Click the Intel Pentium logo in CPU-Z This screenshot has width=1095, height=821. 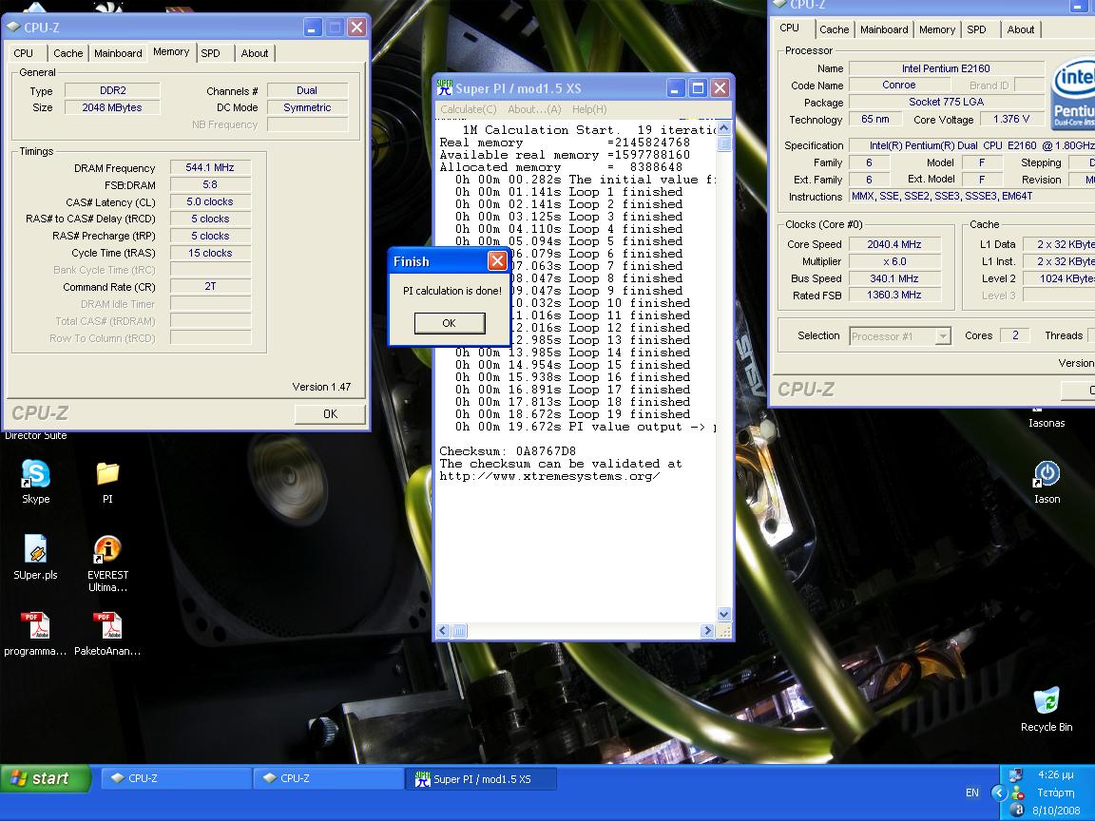(1072, 93)
